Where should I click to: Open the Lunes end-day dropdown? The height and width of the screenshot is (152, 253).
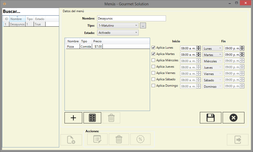[213, 48]
